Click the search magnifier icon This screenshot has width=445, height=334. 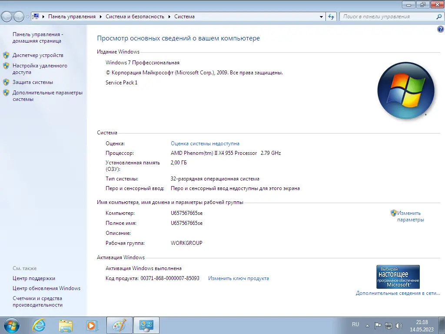(x=439, y=17)
